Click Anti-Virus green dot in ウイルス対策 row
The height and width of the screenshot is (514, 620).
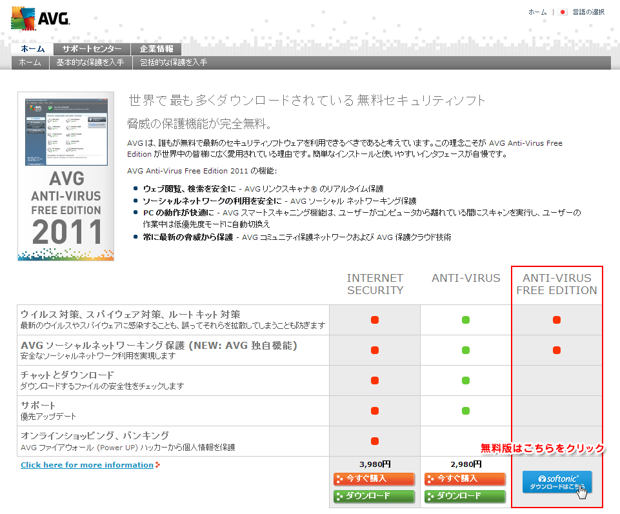pyautogui.click(x=466, y=320)
